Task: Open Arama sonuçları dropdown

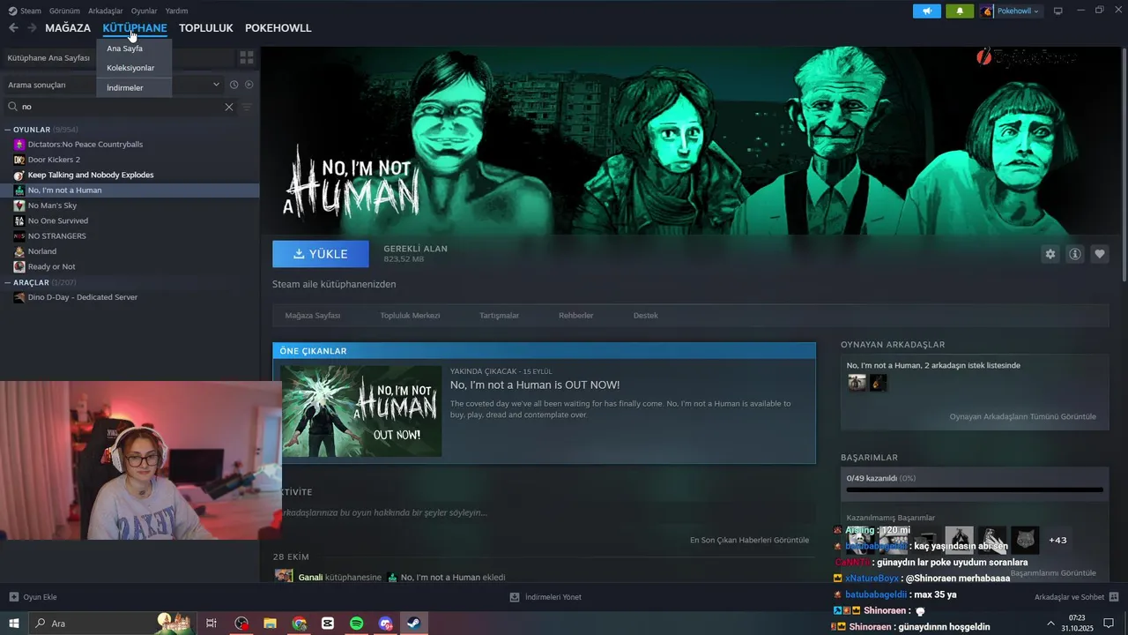Action: [x=114, y=85]
